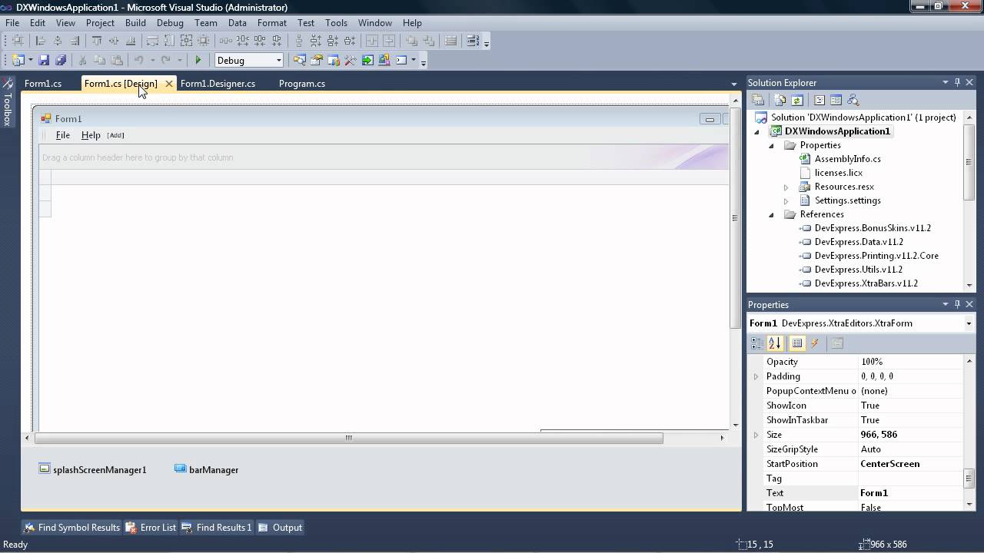Open the Debug menu in the menu bar

click(x=170, y=23)
